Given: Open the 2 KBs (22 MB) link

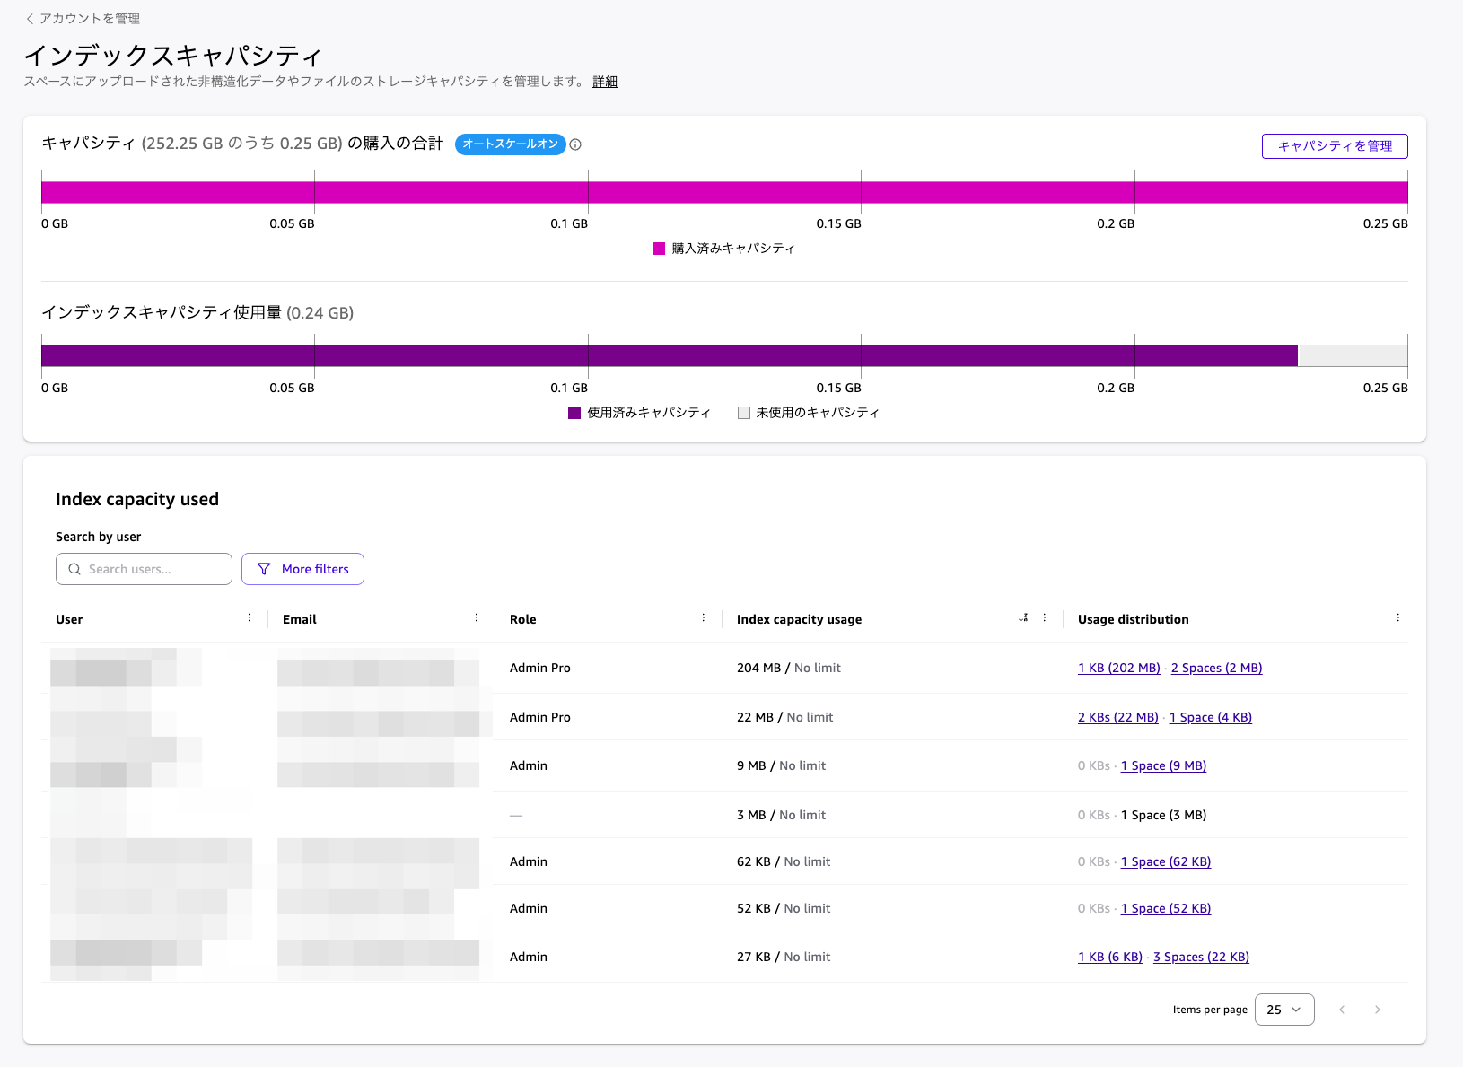Looking at the screenshot, I should [1118, 717].
